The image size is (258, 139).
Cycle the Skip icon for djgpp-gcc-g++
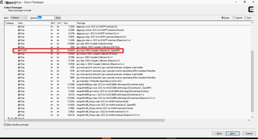pyautogui.click(x=19, y=33)
